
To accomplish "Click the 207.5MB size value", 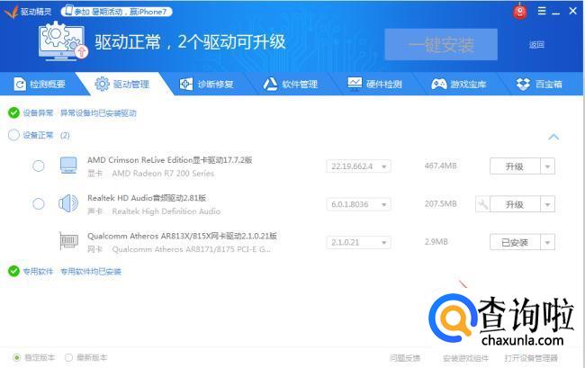I will (x=441, y=204).
